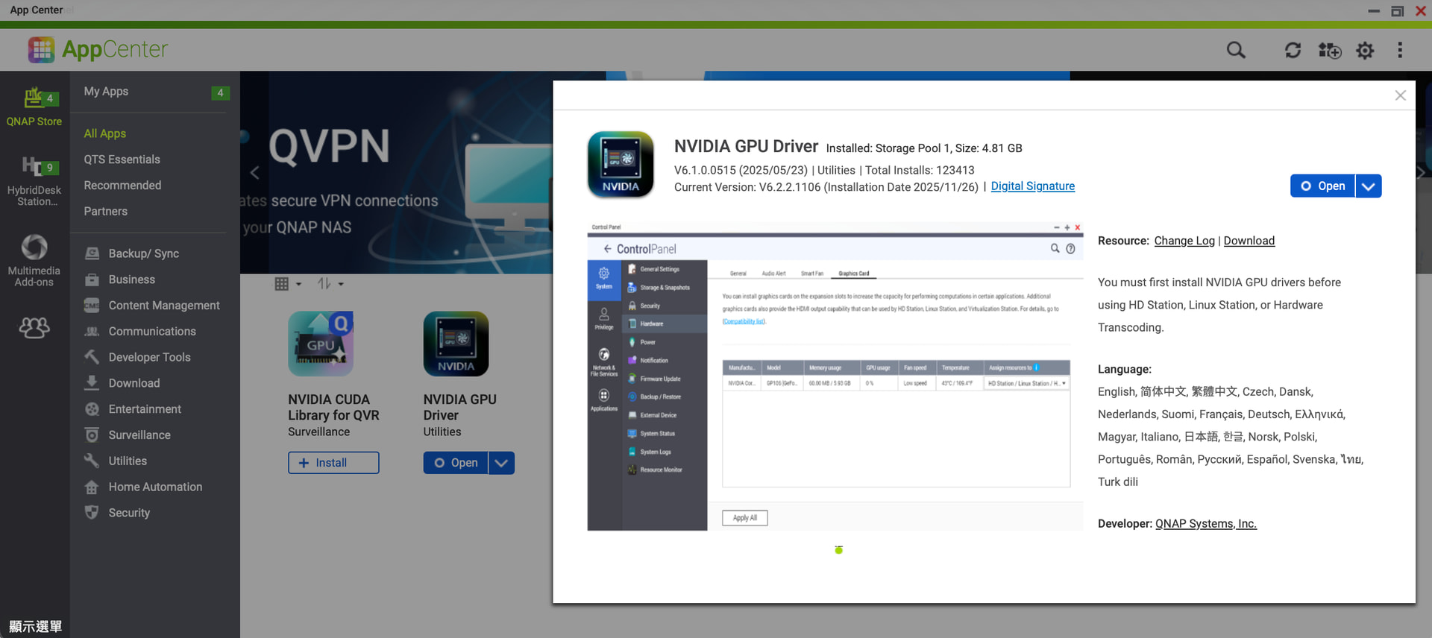The height and width of the screenshot is (638, 1432).
Task: Refresh the App Center list
Action: pos(1293,50)
